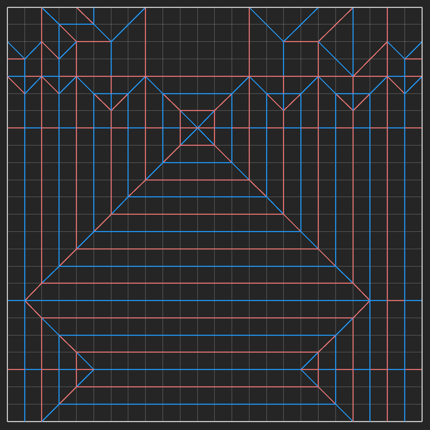The width and height of the screenshot is (430, 430).
Task: Click the leftmost arrow-point vertex on the horizontal midline
Action: click(x=25, y=300)
